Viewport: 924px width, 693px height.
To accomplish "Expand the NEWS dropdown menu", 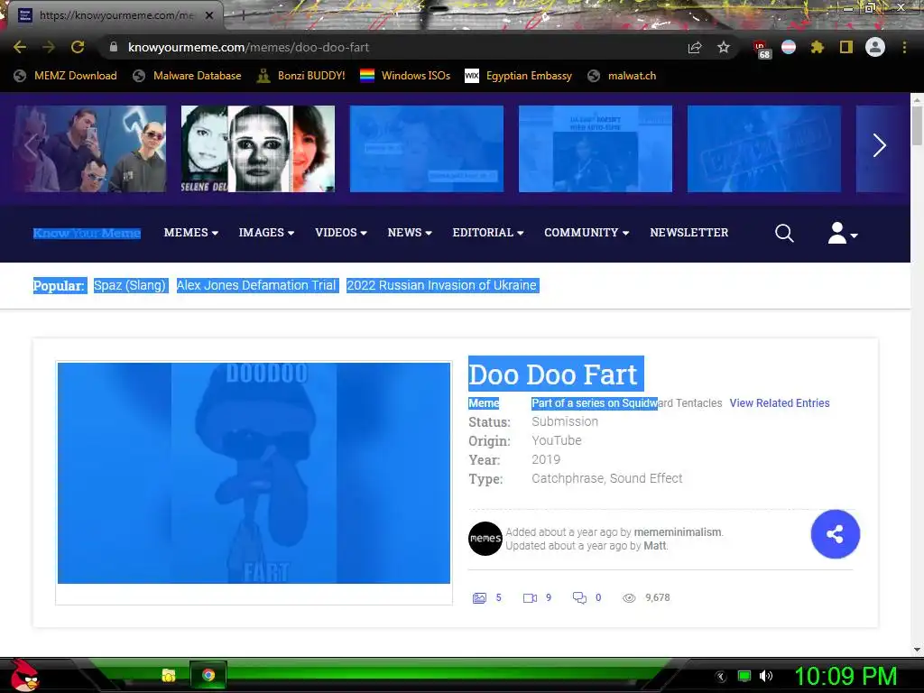I will tap(410, 233).
